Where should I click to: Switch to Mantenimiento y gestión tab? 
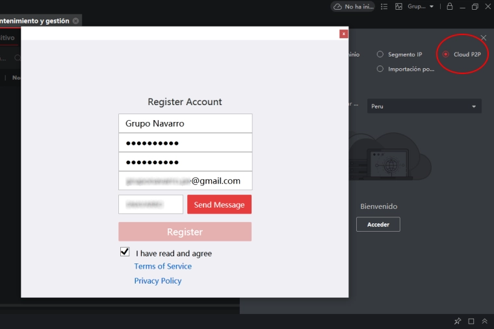34,21
